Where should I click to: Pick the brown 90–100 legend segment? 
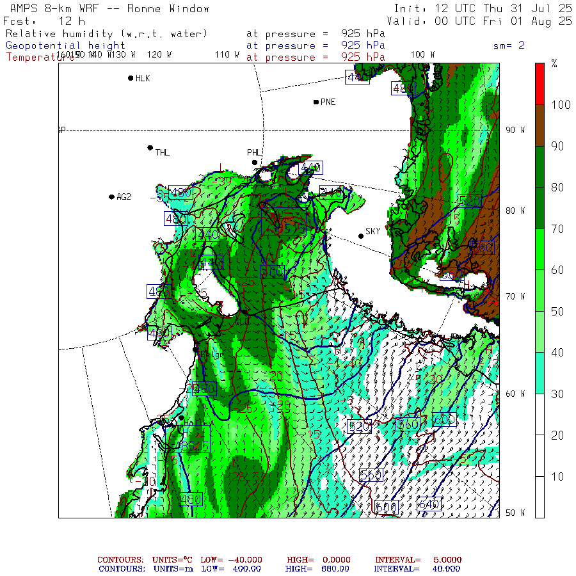pos(540,125)
